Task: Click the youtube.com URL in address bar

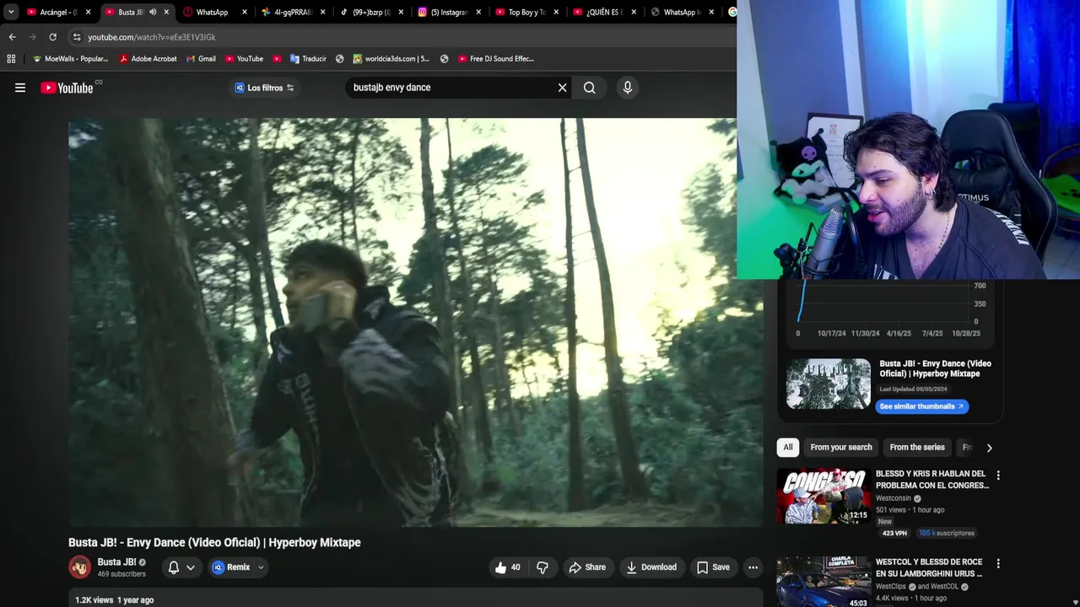Action: click(x=152, y=37)
